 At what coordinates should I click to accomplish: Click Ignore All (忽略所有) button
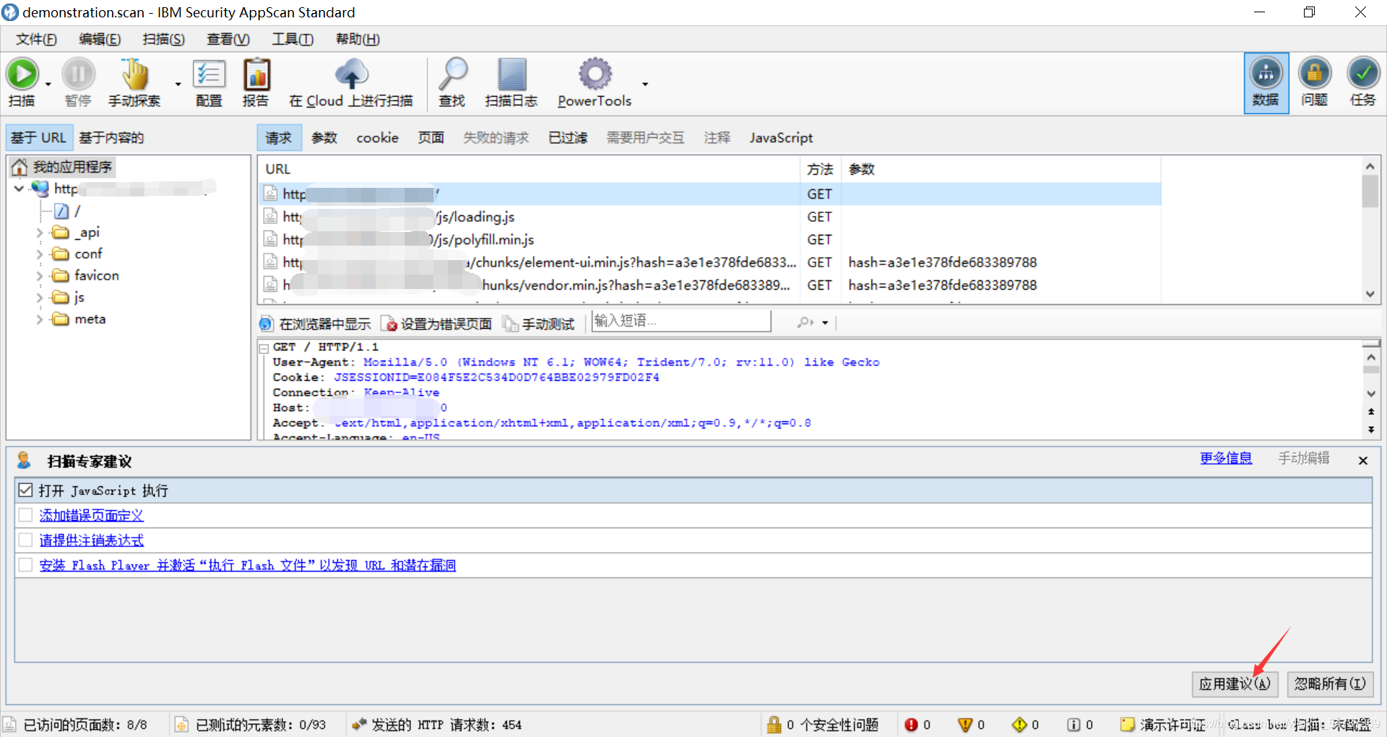tap(1330, 684)
